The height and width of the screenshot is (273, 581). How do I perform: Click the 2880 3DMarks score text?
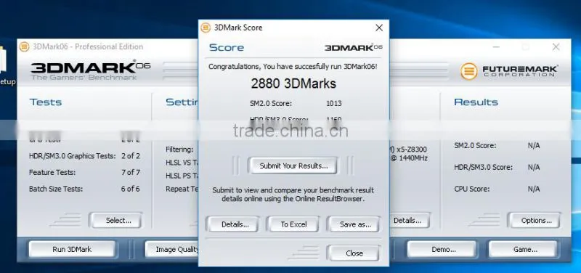tap(293, 83)
